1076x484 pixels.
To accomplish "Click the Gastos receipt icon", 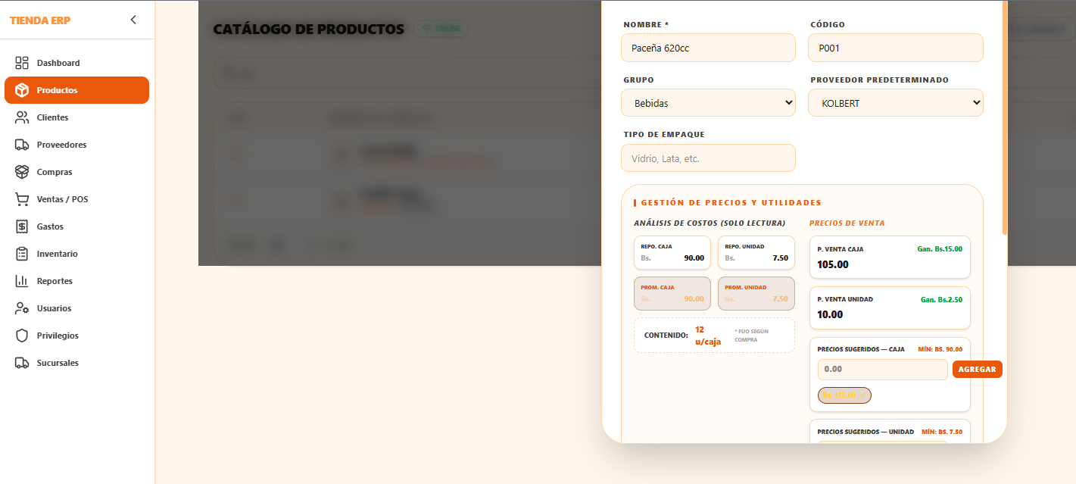I will click(x=22, y=226).
